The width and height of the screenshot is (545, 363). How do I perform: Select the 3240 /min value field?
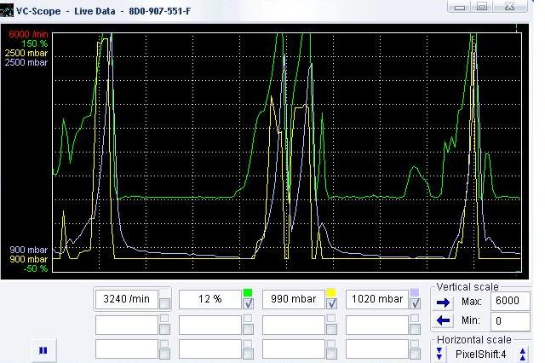(x=126, y=299)
